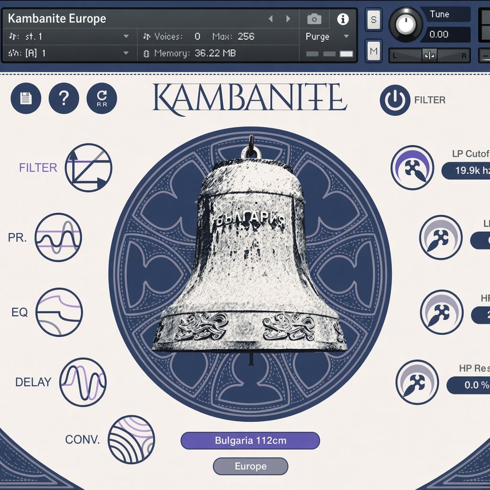Open the EQ effect page icon
The height and width of the screenshot is (490, 490).
59,312
